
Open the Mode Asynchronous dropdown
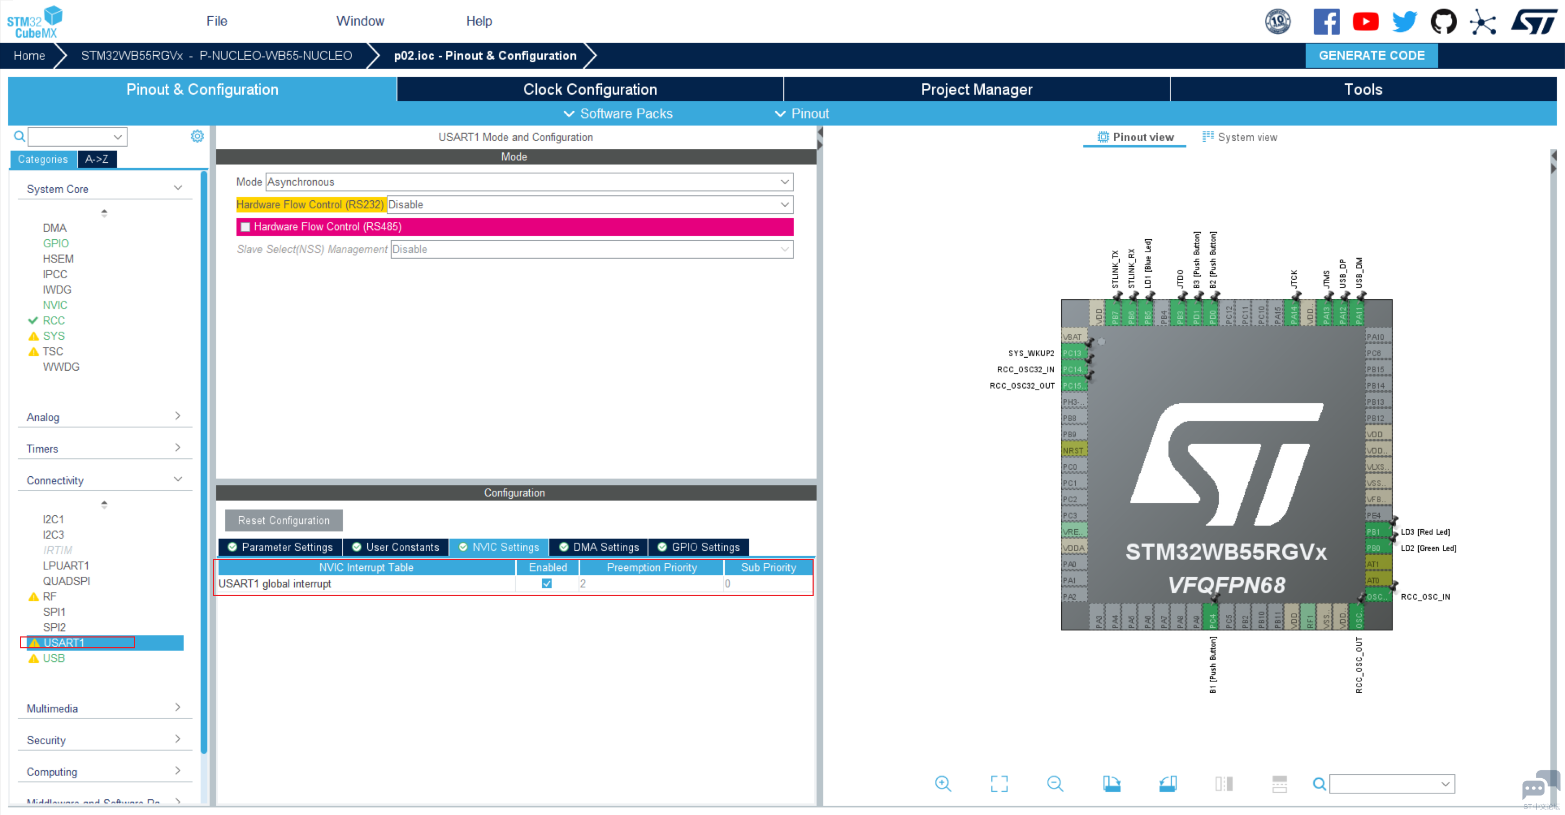click(529, 182)
